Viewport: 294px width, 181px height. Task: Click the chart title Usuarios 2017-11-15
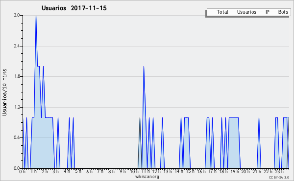pos(74,8)
